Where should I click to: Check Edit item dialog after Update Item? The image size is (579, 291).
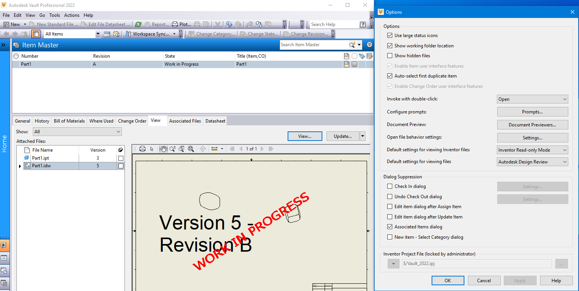click(390, 217)
